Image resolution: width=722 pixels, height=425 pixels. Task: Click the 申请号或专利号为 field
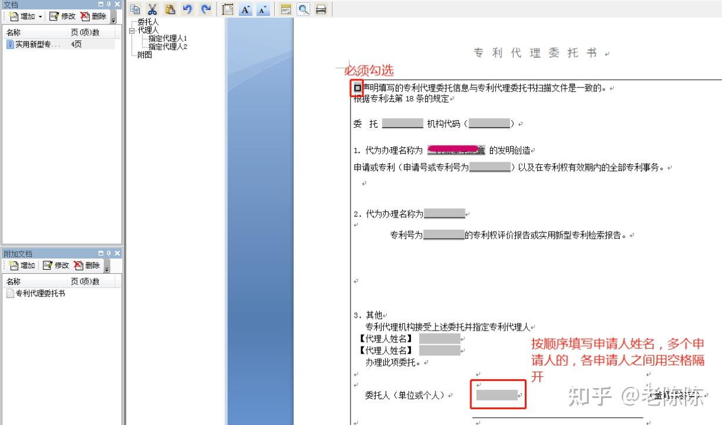click(x=490, y=167)
